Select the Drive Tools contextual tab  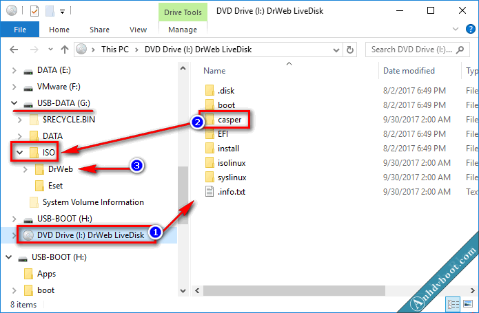[x=183, y=12]
